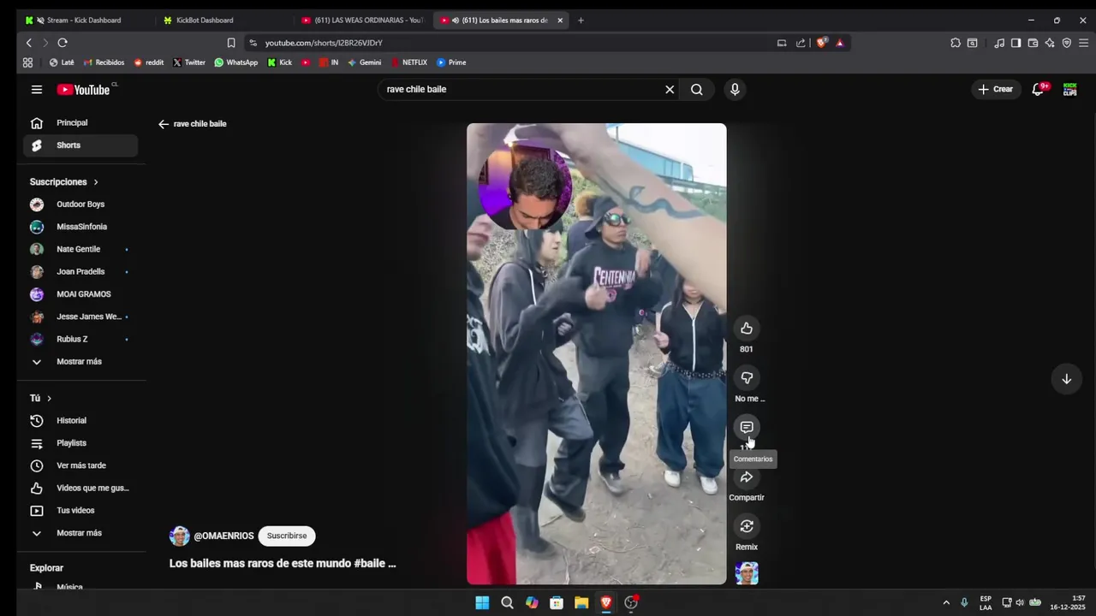
Task: Open taskbar volume control
Action: coord(1020,602)
